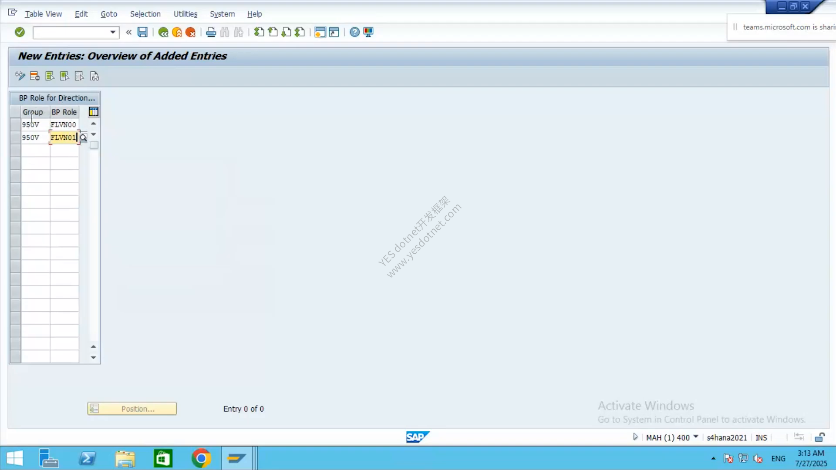The image size is (836, 470).
Task: Open the Table View menu
Action: coord(43,14)
